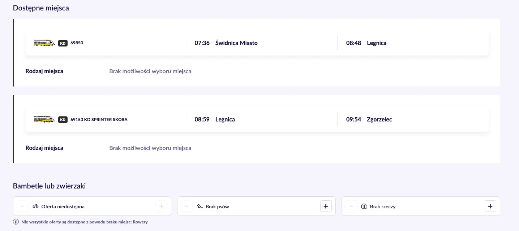Viewport: 519px width, 231px height.
Task: Click the dog icon beside Brak psów
Action: click(200, 206)
